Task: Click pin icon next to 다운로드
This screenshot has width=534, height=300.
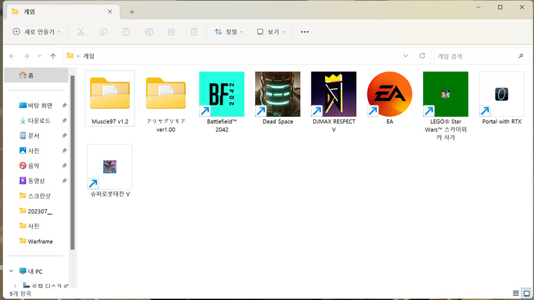Action: (64, 120)
